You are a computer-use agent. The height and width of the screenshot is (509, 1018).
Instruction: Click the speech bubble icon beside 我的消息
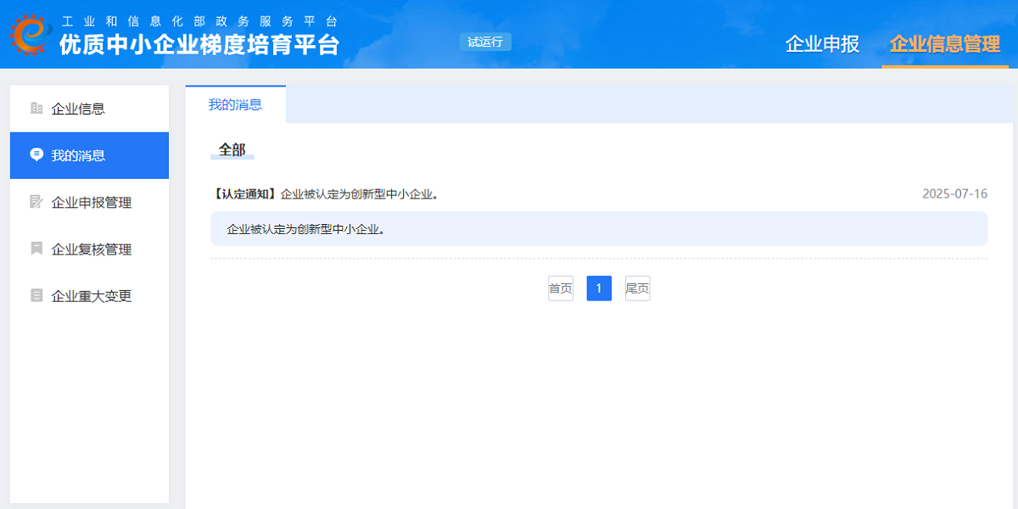(35, 155)
